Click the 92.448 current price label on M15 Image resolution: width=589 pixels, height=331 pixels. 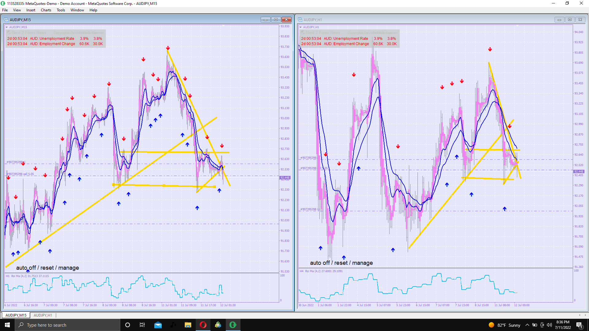click(285, 178)
